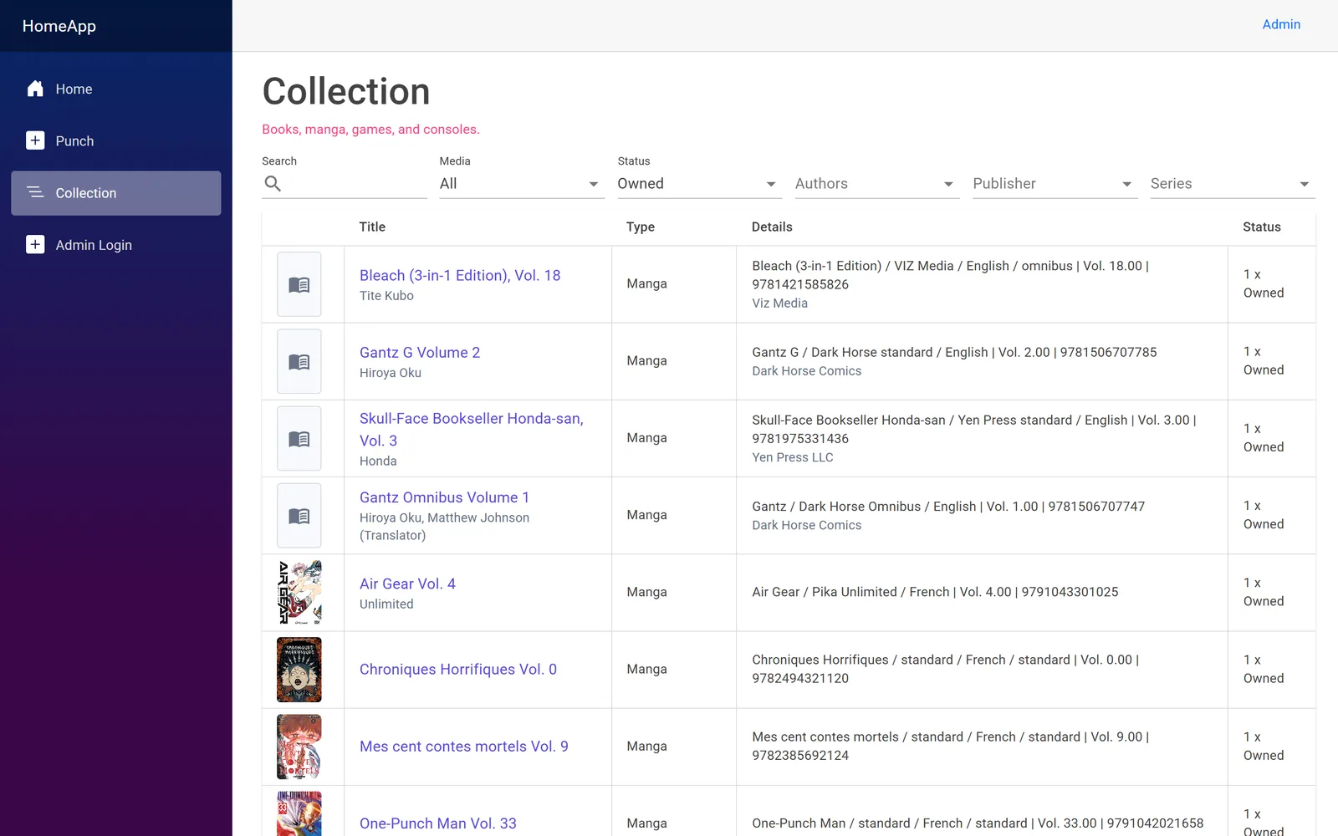Open the Mes cent contes mortels Vol. 9 link
Screen dimensions: 1338x836
[x=464, y=747]
